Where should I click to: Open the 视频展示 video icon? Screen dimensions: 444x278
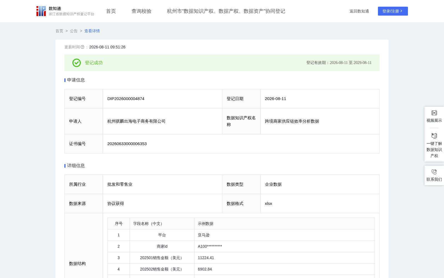tap(434, 113)
